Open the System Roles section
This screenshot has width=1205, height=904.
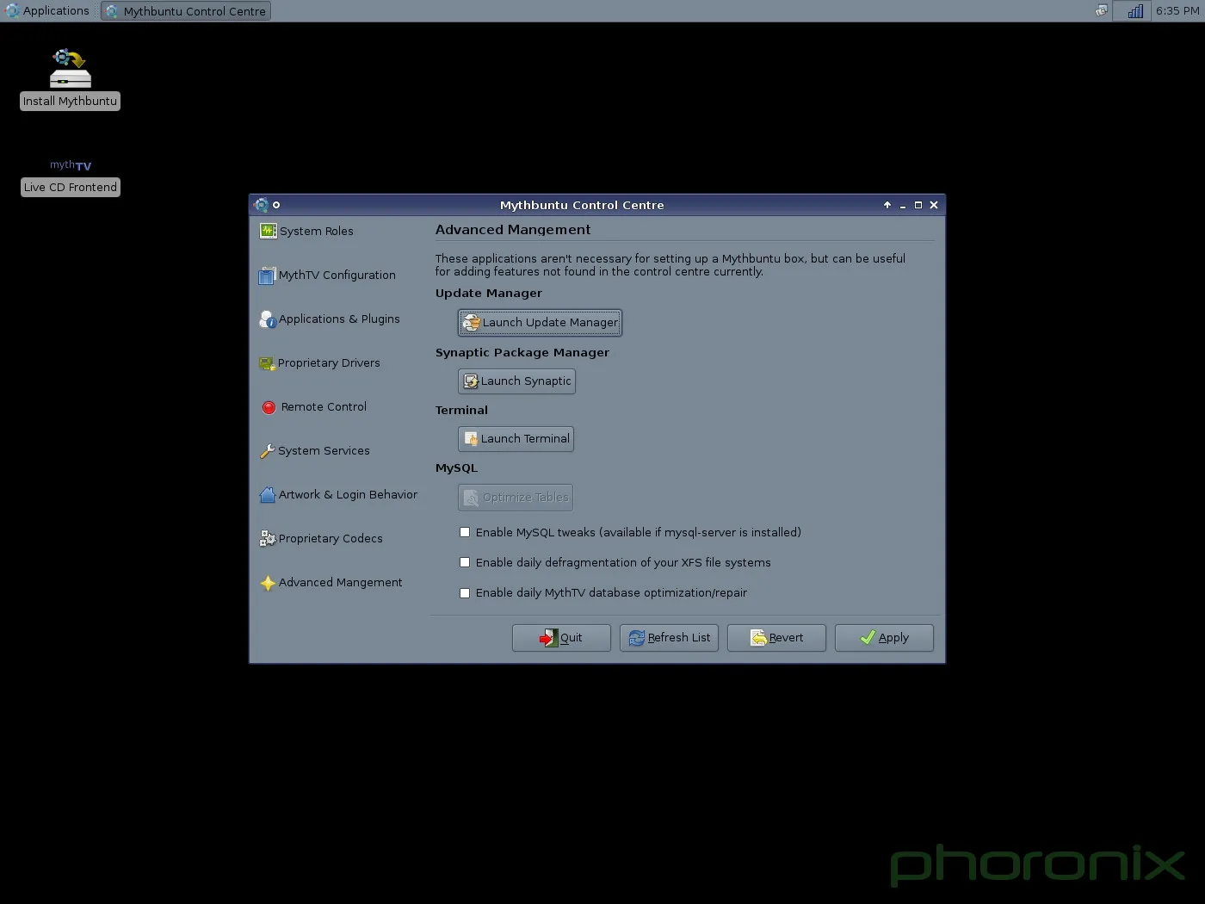[x=306, y=231]
